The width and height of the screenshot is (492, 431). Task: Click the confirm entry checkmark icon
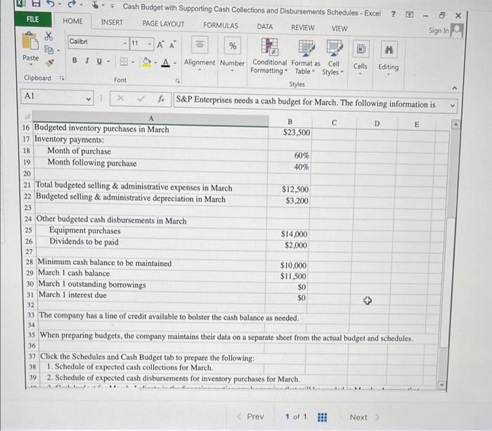coord(141,99)
